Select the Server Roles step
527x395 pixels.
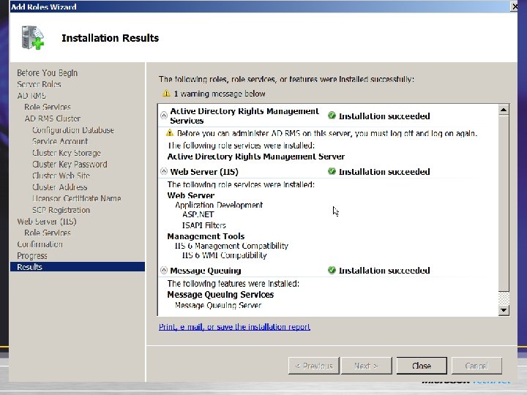[x=39, y=84]
